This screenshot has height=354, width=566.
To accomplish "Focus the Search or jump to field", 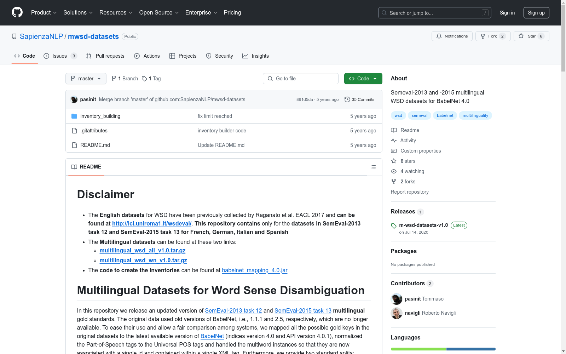I will coord(434,13).
